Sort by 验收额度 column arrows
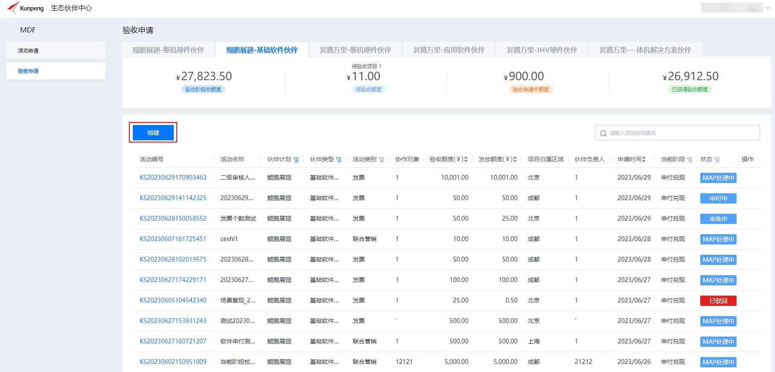Screen dimensions: 775x372 [466, 159]
